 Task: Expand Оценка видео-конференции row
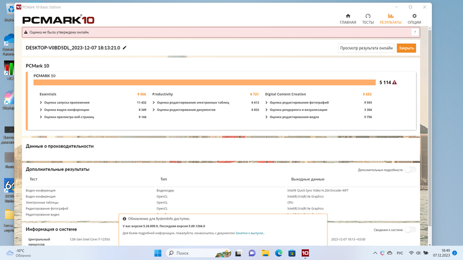[41, 110]
